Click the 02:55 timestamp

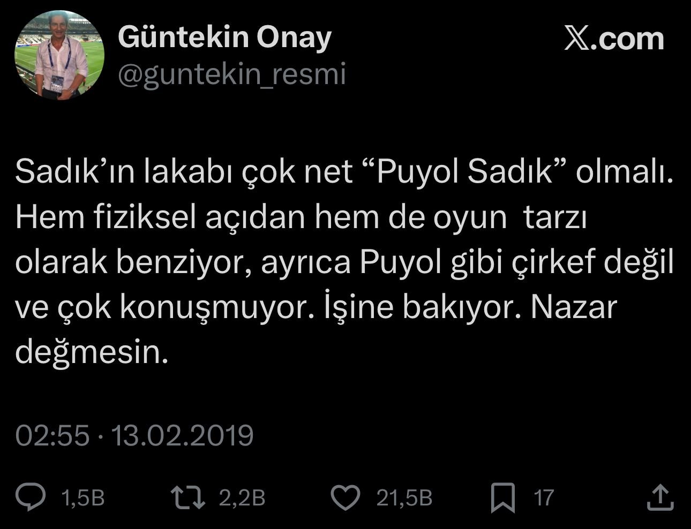[x=52, y=436]
